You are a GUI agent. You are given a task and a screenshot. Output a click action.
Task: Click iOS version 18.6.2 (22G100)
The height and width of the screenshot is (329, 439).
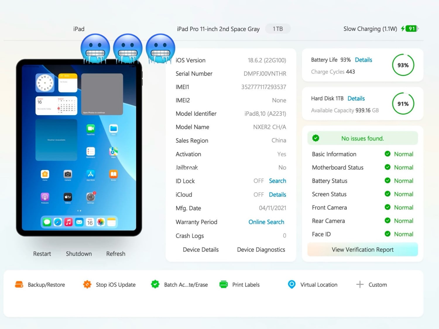(267, 60)
